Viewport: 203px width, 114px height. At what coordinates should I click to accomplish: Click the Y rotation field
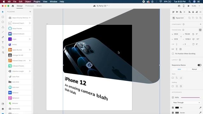pos(198,39)
